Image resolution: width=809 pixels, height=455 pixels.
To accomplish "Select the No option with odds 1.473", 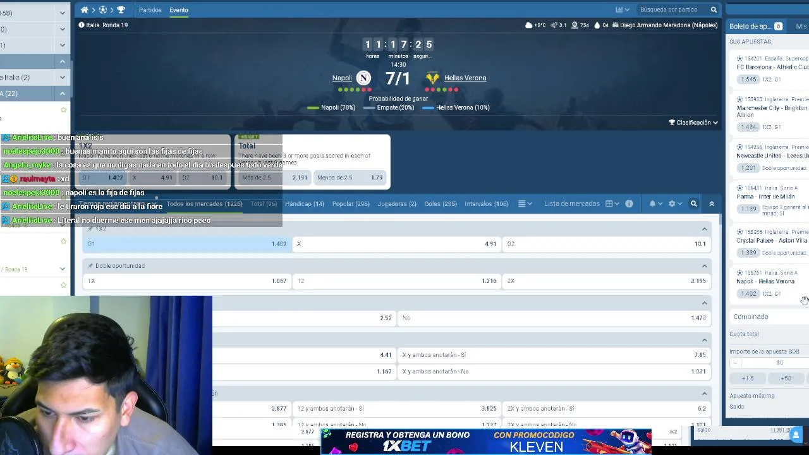I will point(554,318).
